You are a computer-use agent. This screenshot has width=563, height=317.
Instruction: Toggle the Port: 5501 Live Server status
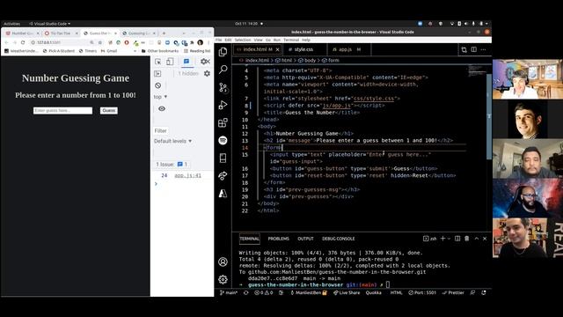point(422,292)
